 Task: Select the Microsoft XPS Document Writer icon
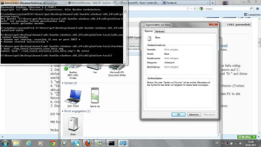coord(117,71)
